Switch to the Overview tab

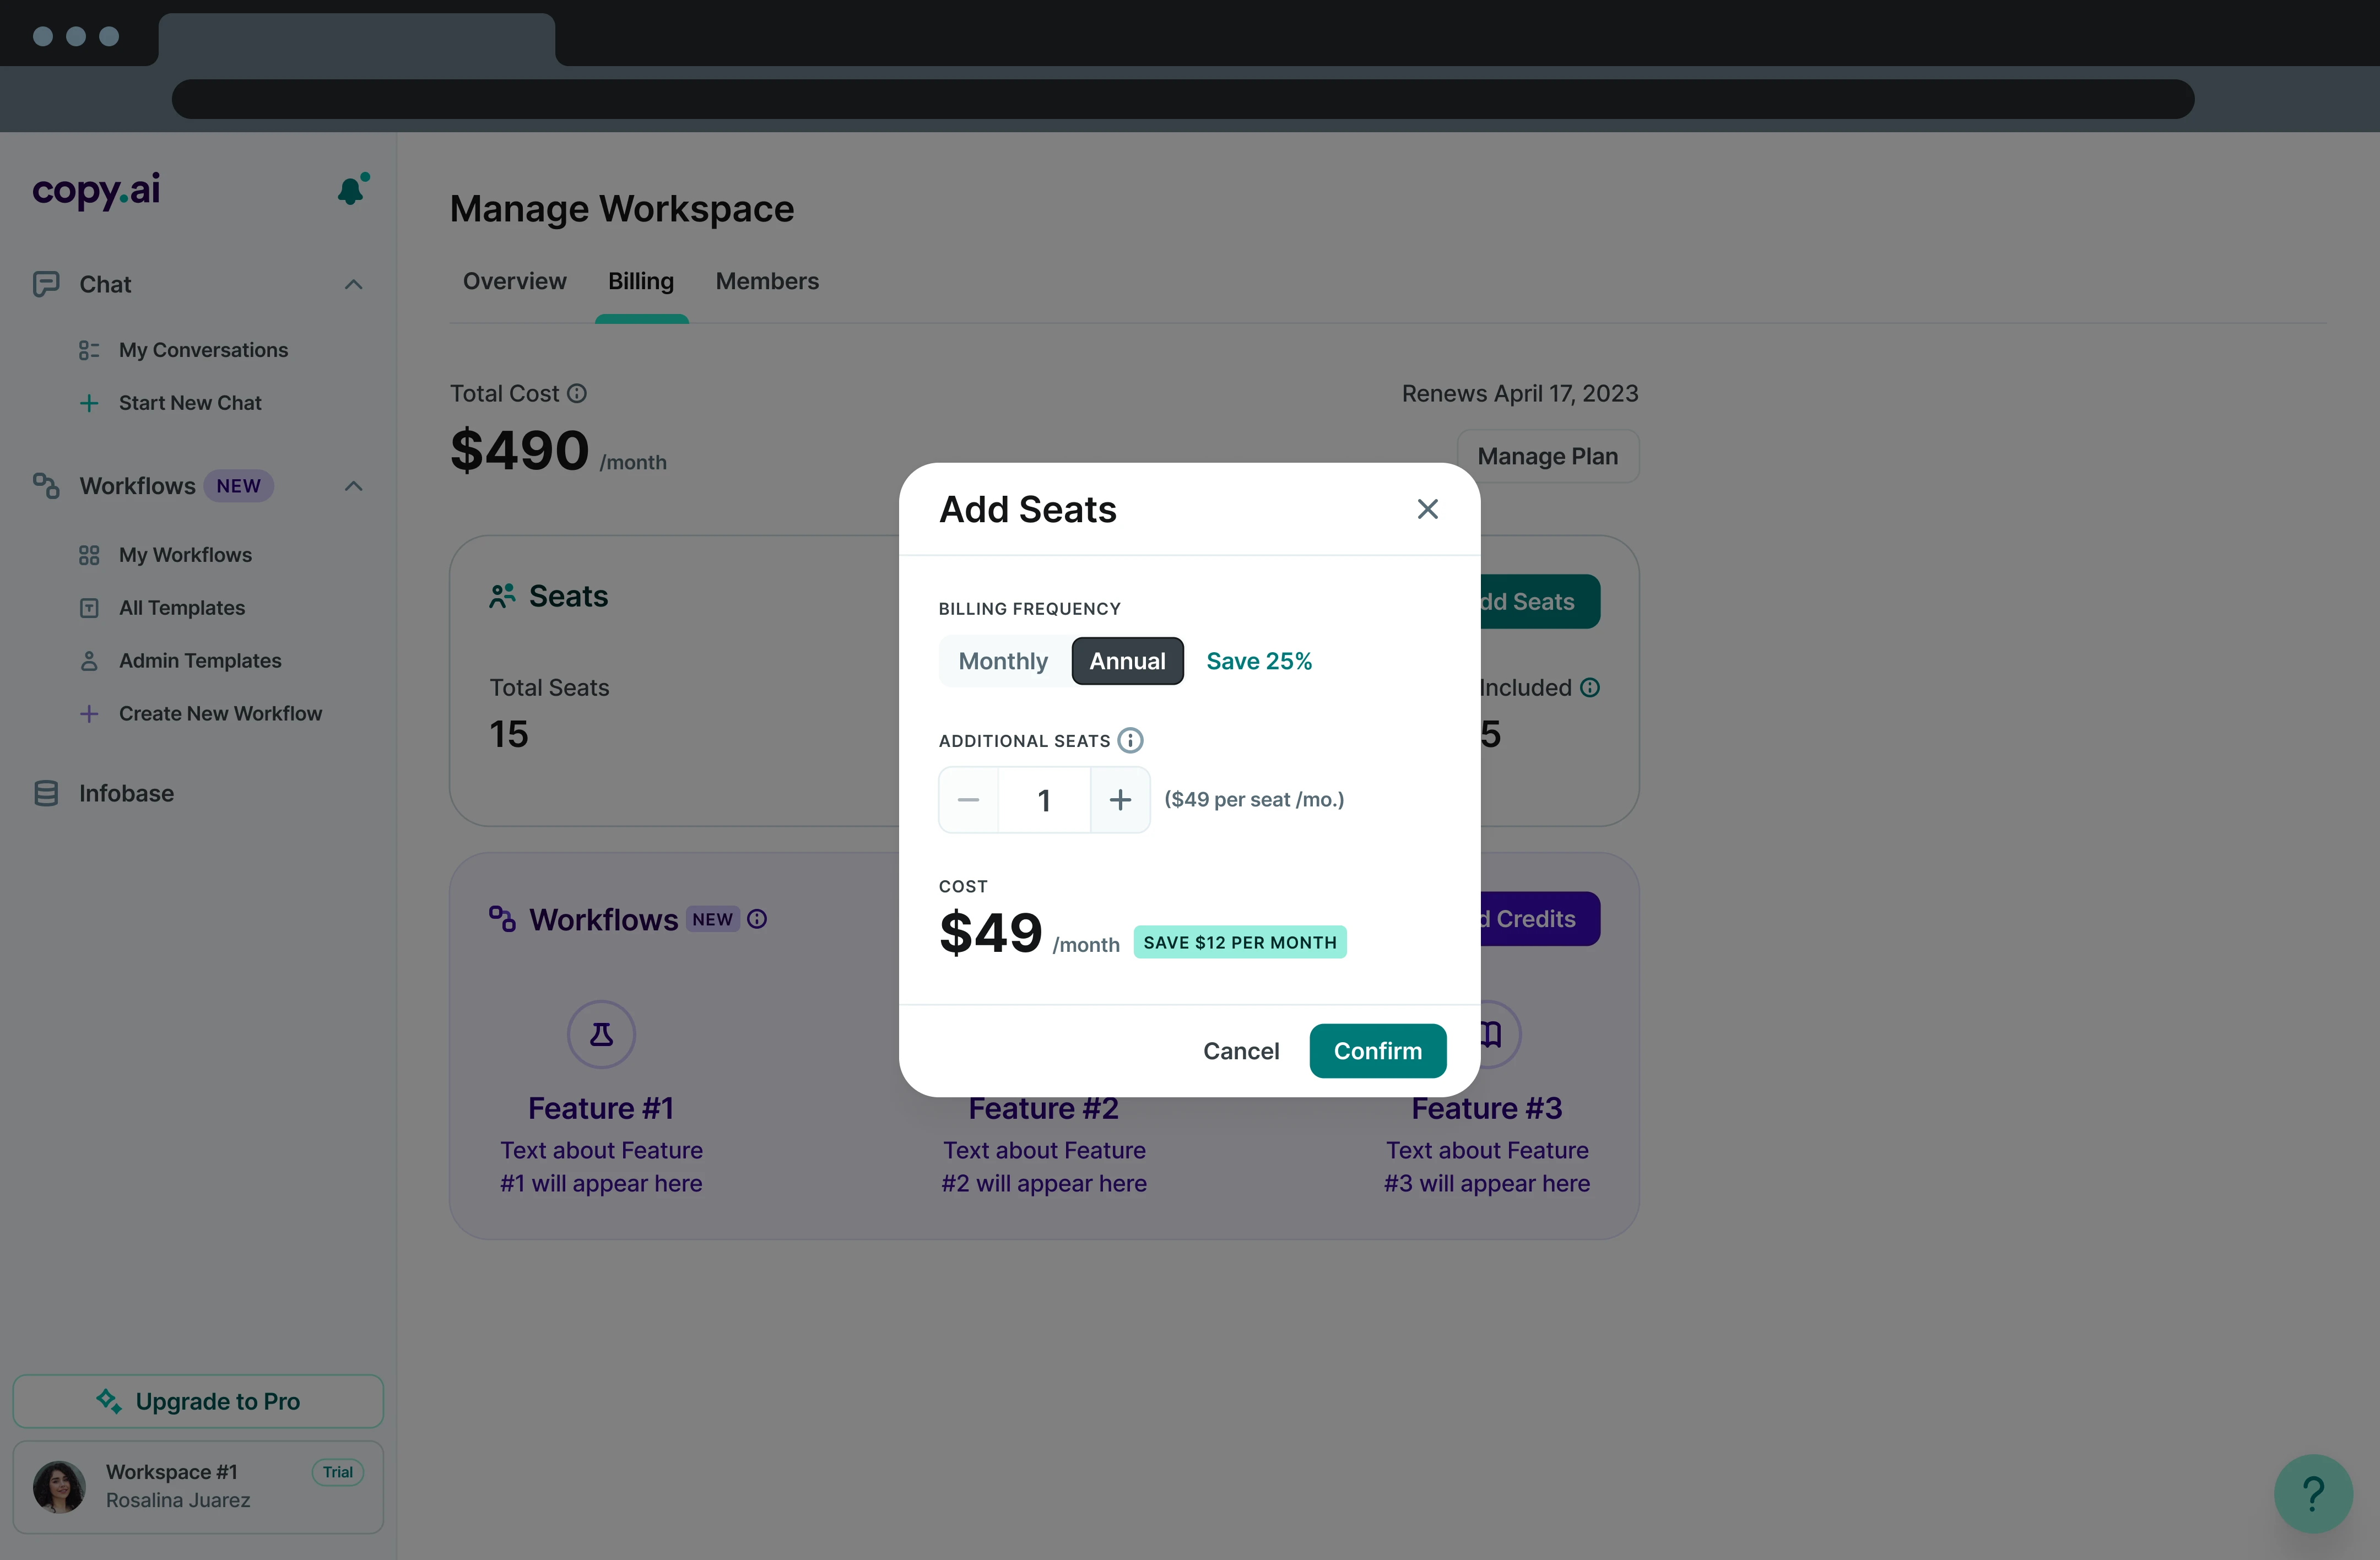[514, 282]
